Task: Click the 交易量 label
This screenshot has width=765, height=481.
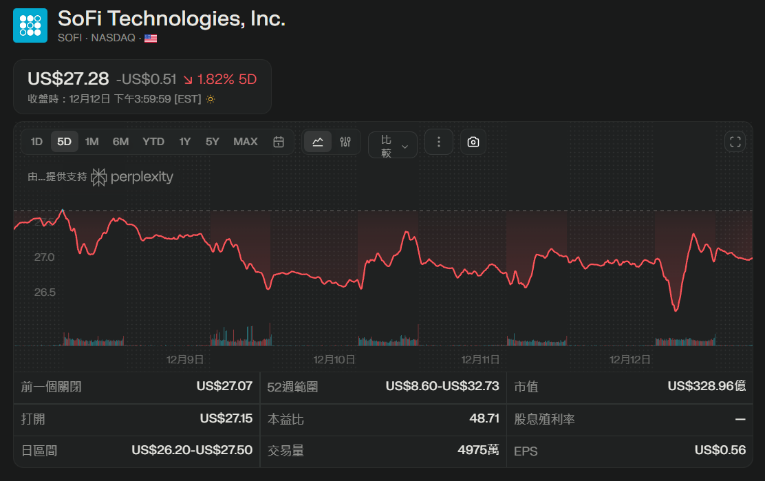Action: coord(285,451)
